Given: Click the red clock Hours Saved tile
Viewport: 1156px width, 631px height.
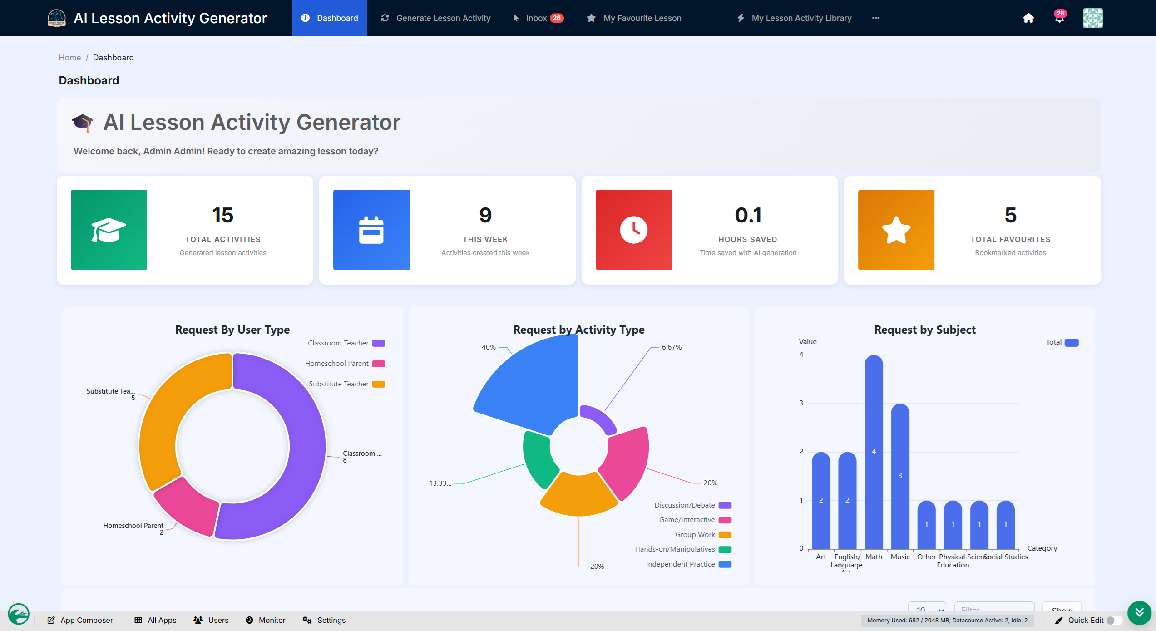Looking at the screenshot, I should pos(633,230).
